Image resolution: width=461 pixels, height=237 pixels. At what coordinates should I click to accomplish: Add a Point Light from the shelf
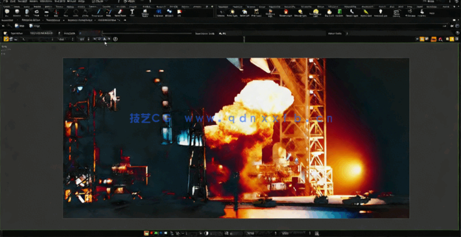233,12
